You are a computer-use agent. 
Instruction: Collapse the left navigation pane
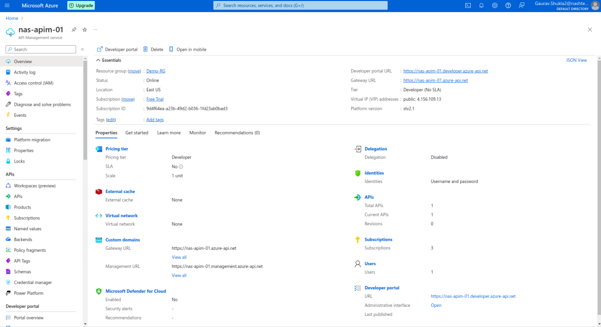point(82,49)
